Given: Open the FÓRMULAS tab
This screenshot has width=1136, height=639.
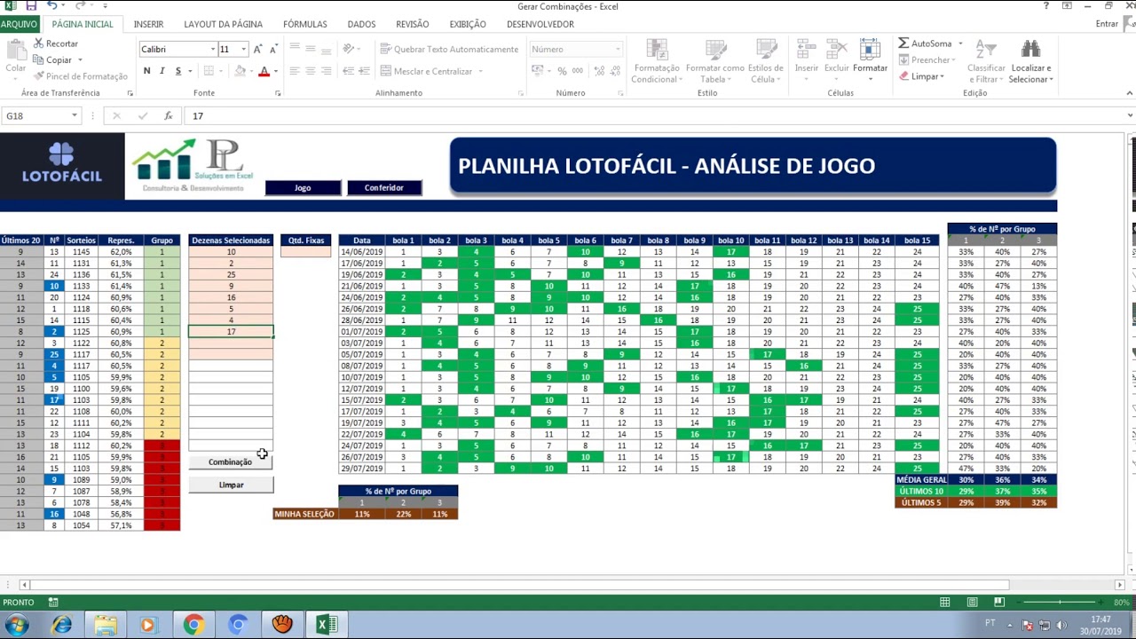Looking at the screenshot, I should [304, 24].
